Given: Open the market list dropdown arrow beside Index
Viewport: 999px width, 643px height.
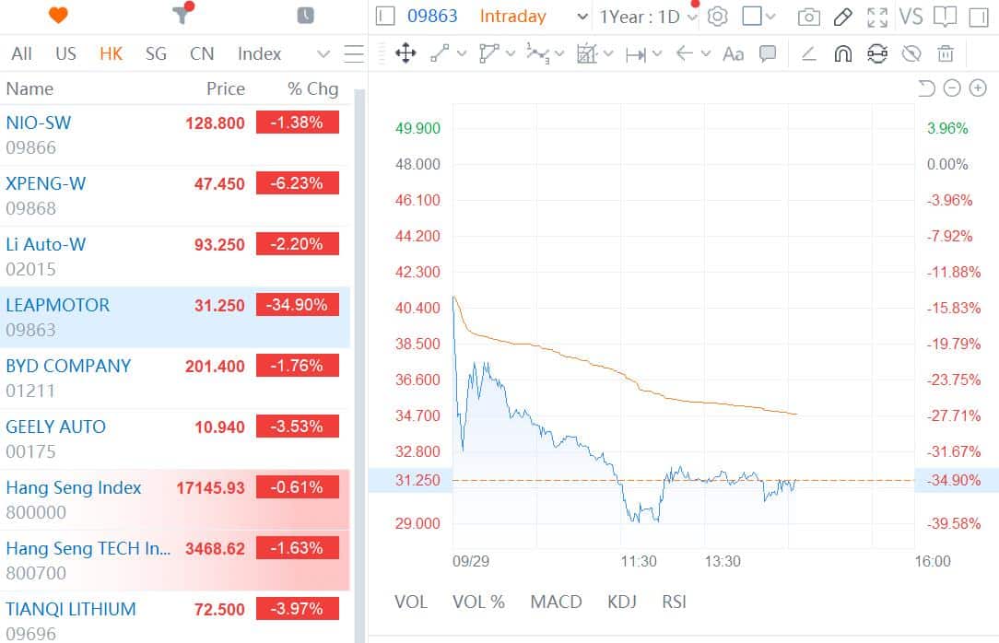Looking at the screenshot, I should [322, 54].
